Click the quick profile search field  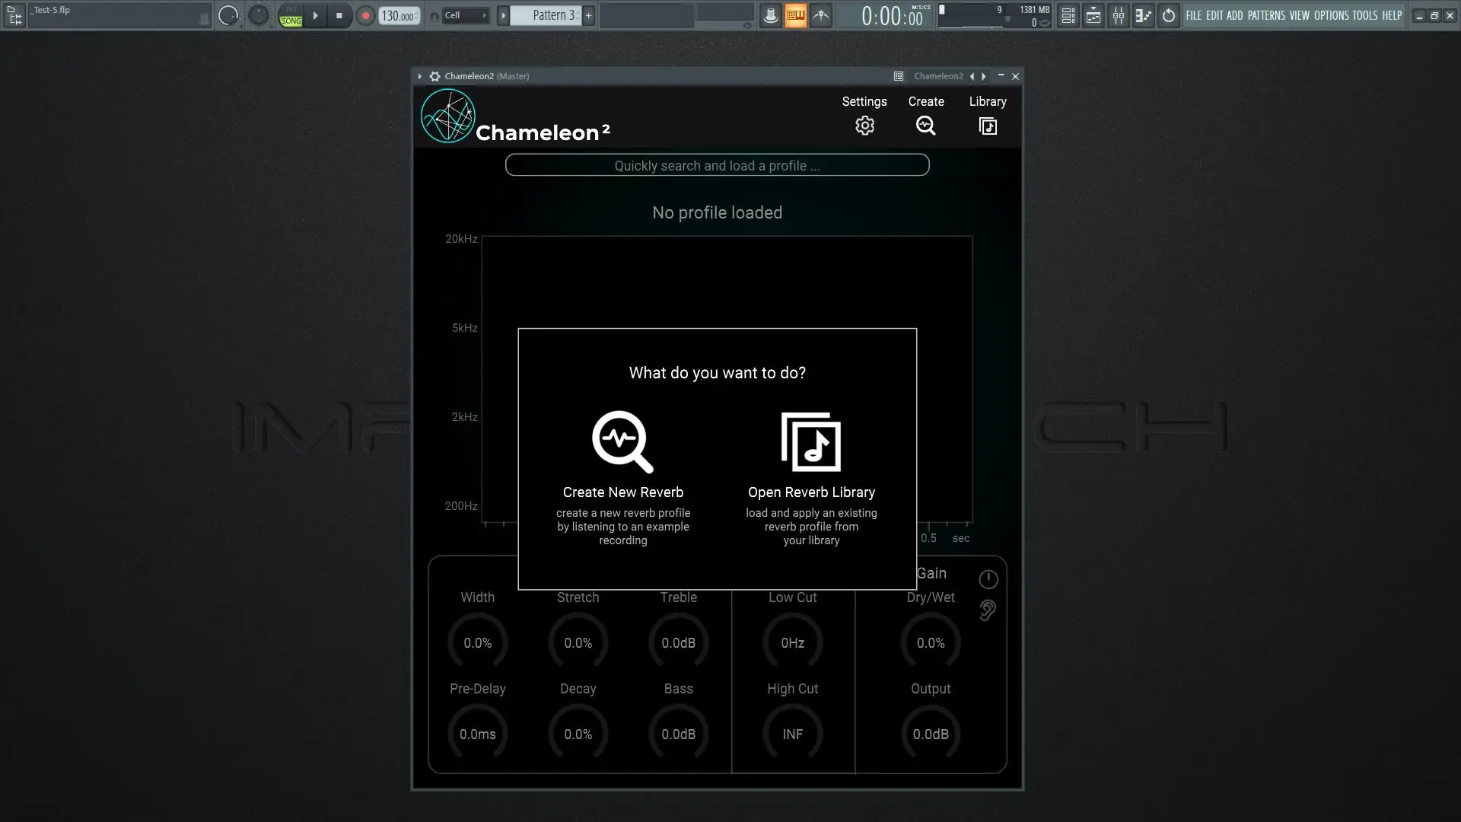(717, 165)
